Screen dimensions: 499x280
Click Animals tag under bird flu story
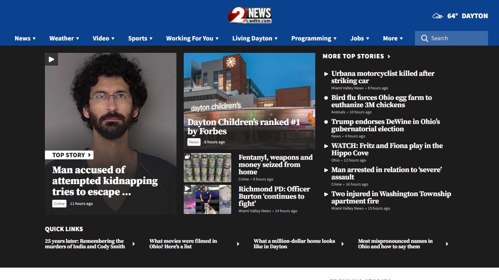click(x=338, y=112)
